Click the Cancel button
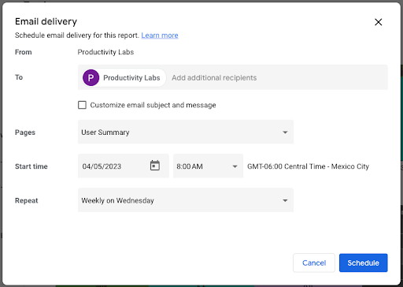The image size is (403, 287). point(314,263)
